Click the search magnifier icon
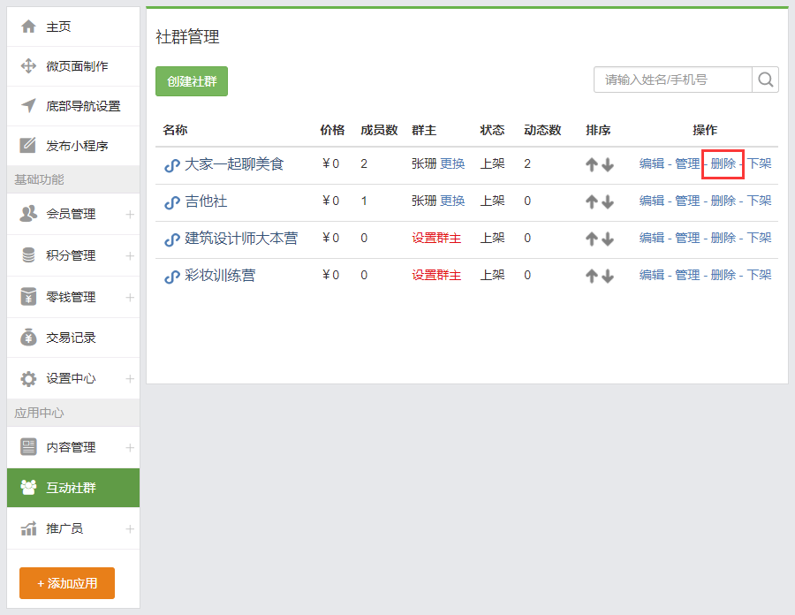Image resolution: width=795 pixels, height=615 pixels. tap(765, 80)
